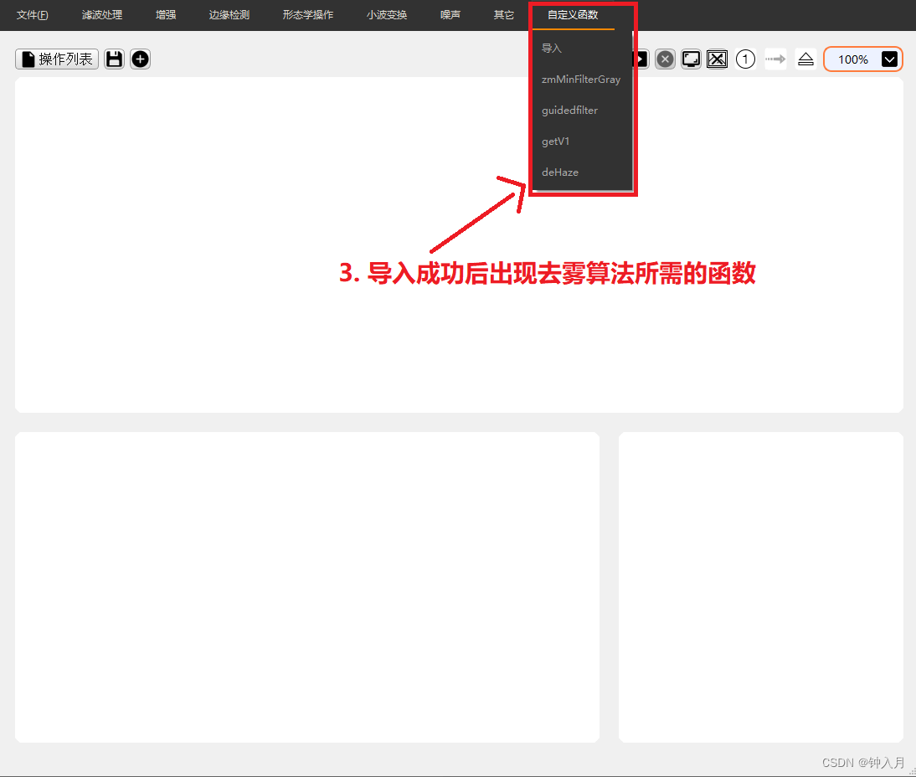Image resolution: width=916 pixels, height=777 pixels.
Task: Open the 操作列表 operation list
Action: 57,59
